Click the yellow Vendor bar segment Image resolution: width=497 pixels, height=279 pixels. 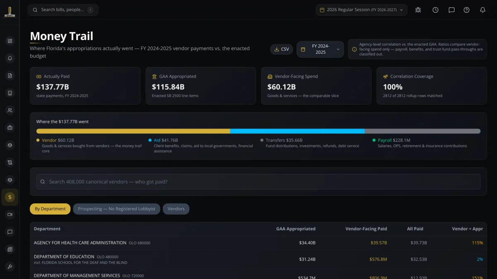tap(133, 131)
